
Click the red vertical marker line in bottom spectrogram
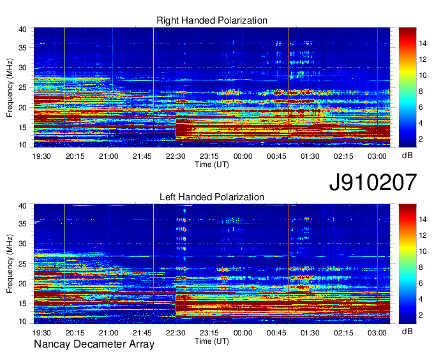coord(378,254)
